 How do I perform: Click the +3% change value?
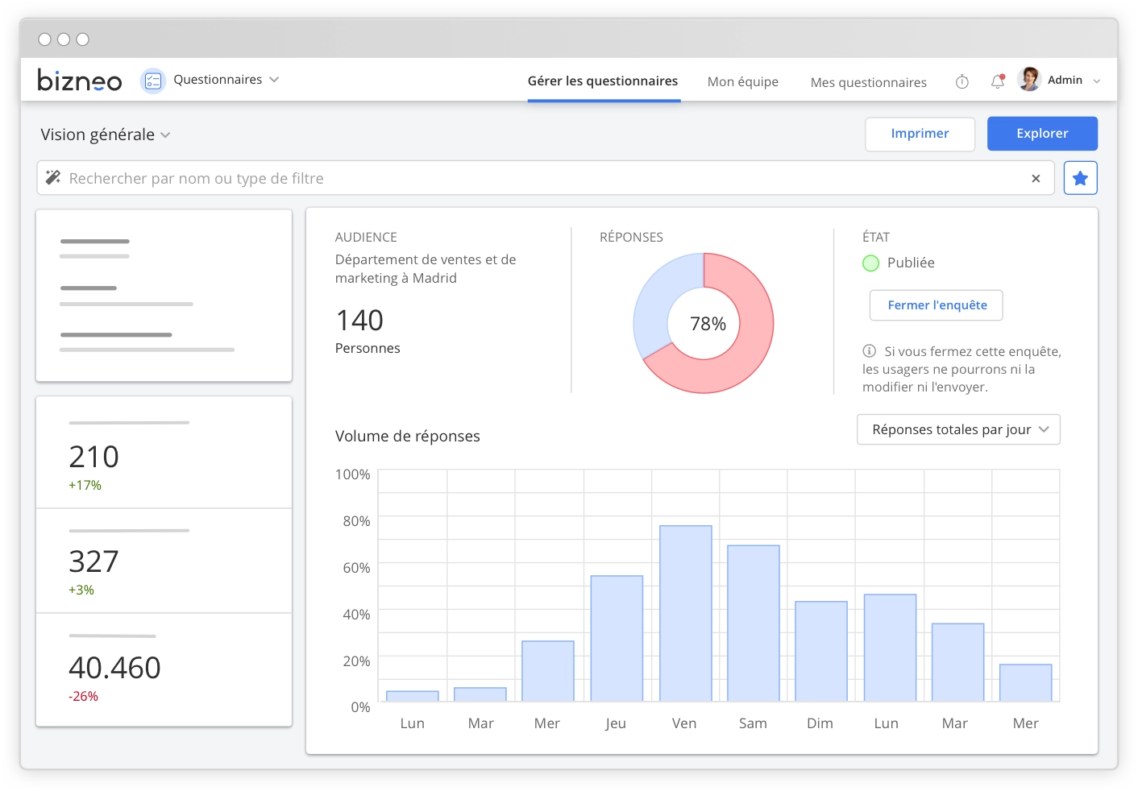click(81, 590)
